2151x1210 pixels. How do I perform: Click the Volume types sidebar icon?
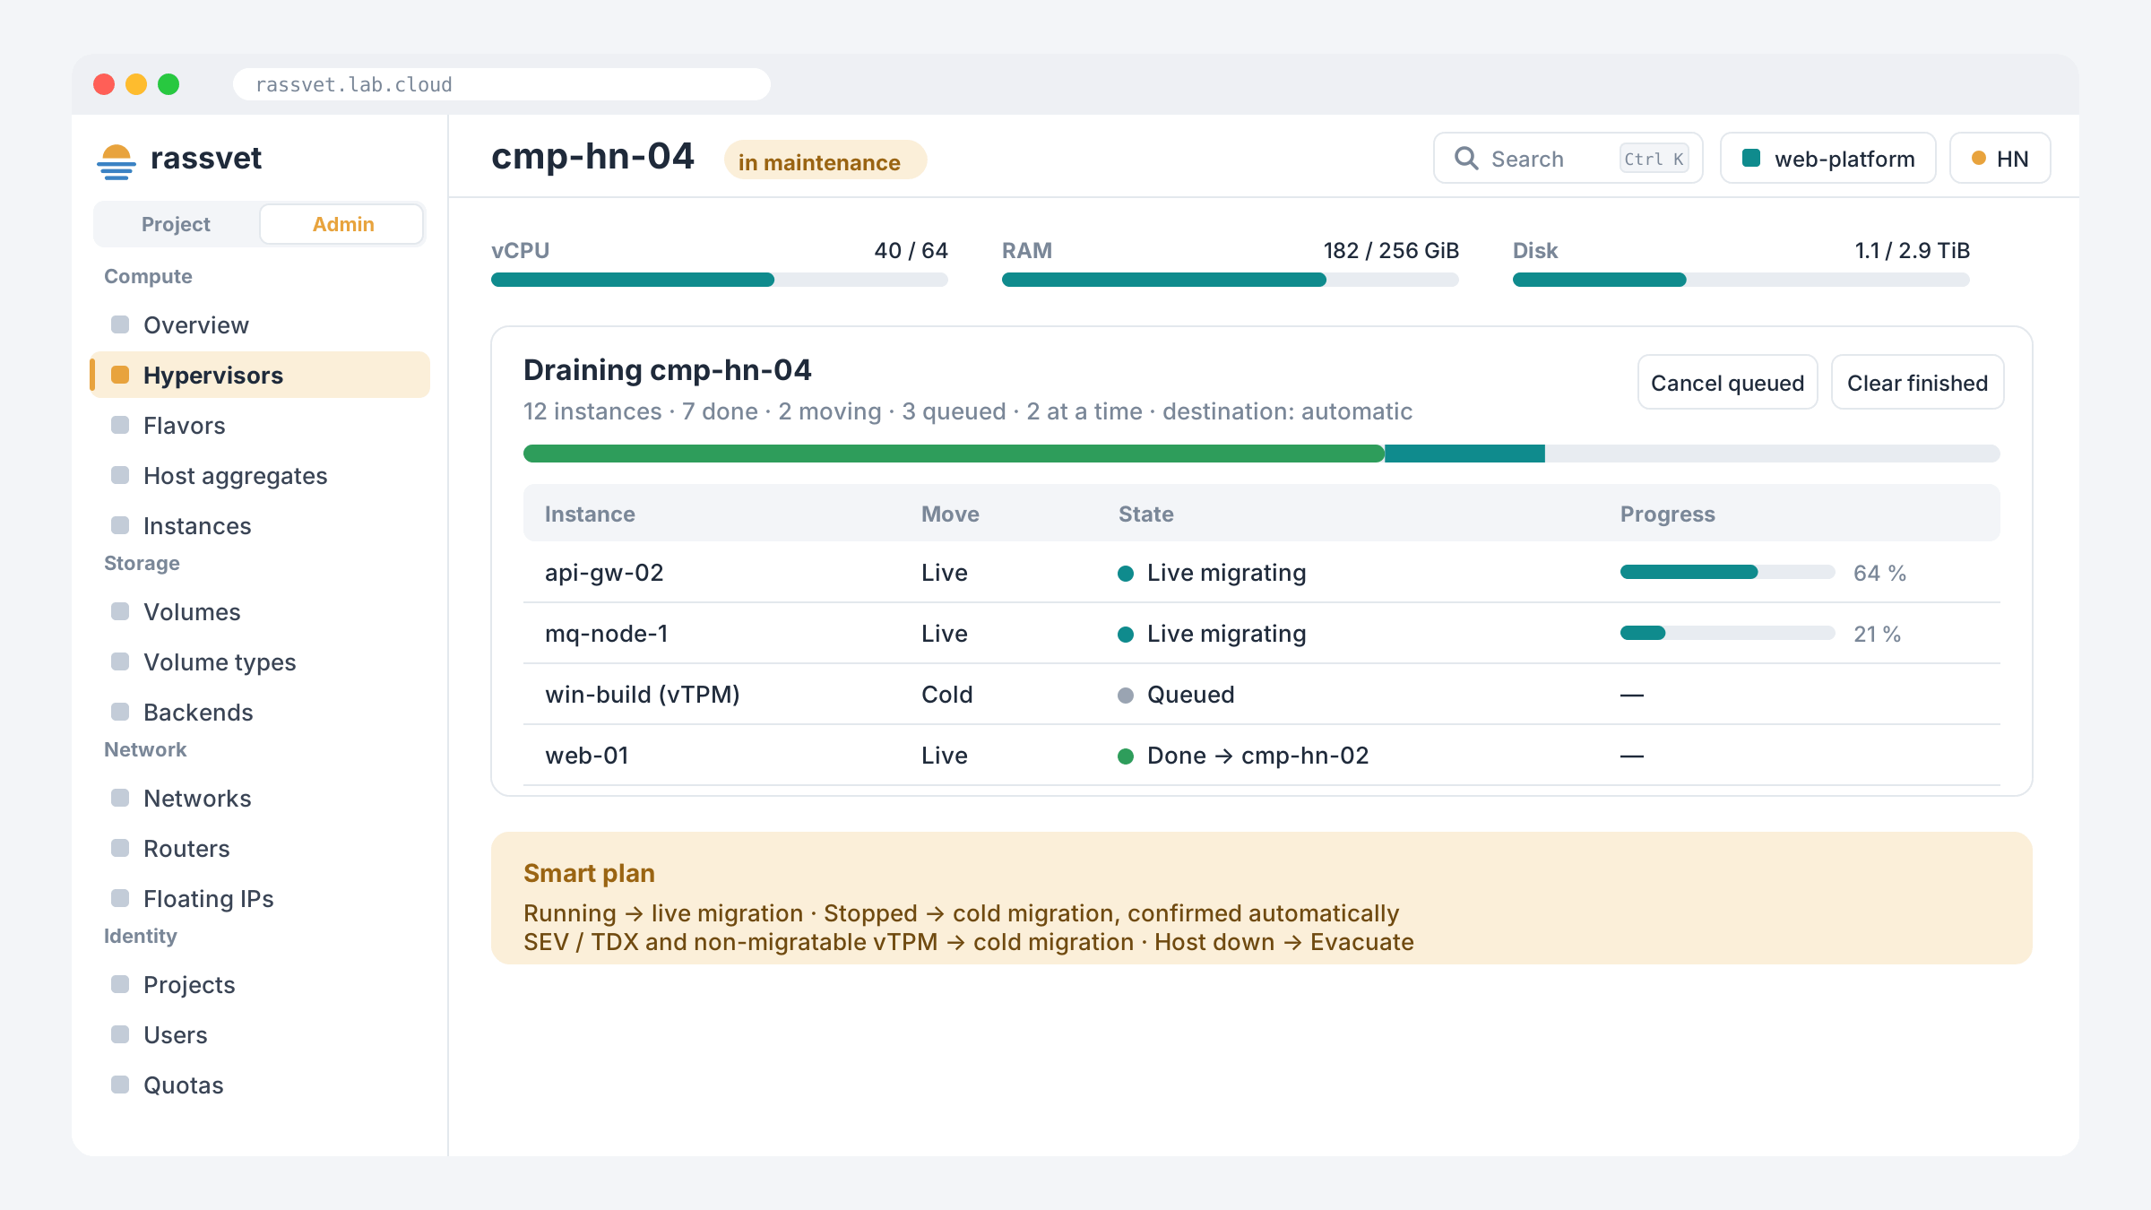click(120, 661)
